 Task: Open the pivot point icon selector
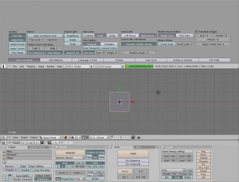tap(73, 137)
